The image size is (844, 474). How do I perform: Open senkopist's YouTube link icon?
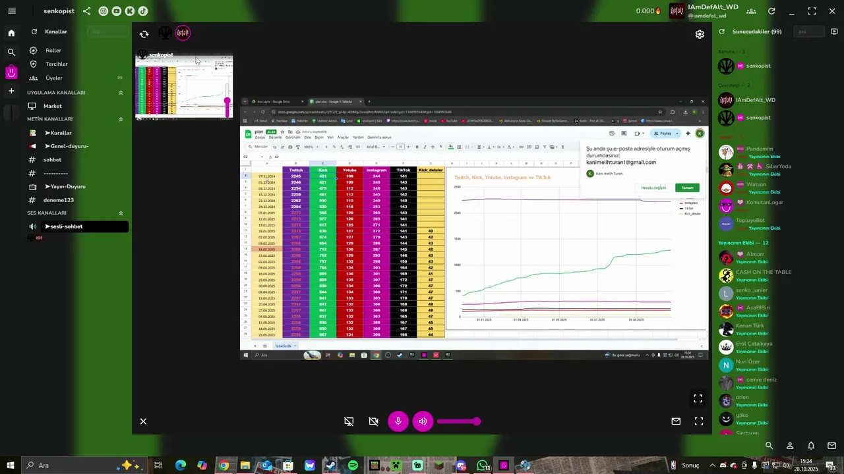(116, 11)
